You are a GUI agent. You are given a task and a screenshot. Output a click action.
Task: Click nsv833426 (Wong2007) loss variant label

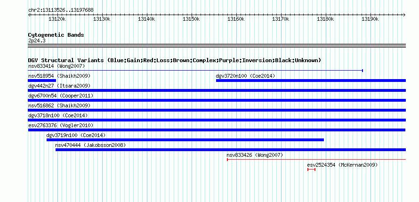point(255,155)
